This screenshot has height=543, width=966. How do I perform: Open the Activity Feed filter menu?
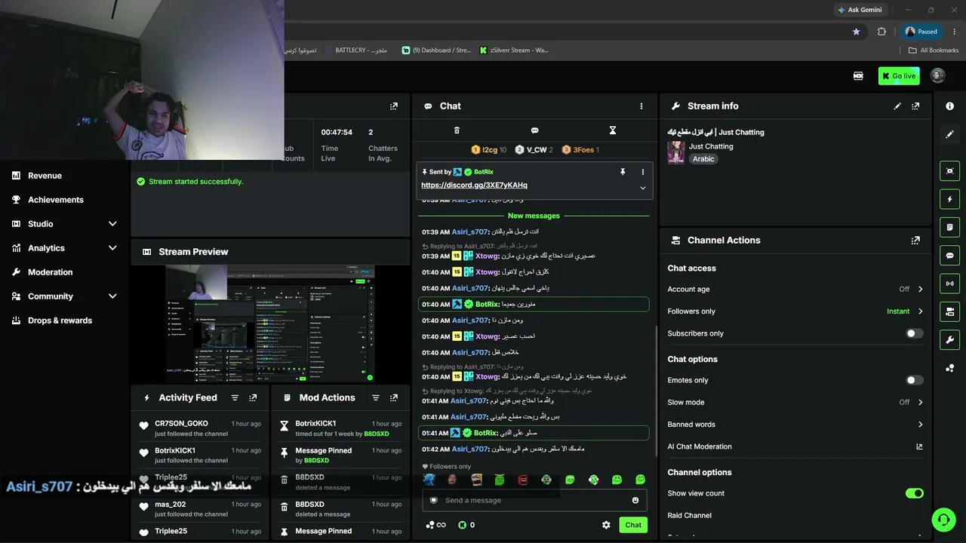(x=235, y=397)
